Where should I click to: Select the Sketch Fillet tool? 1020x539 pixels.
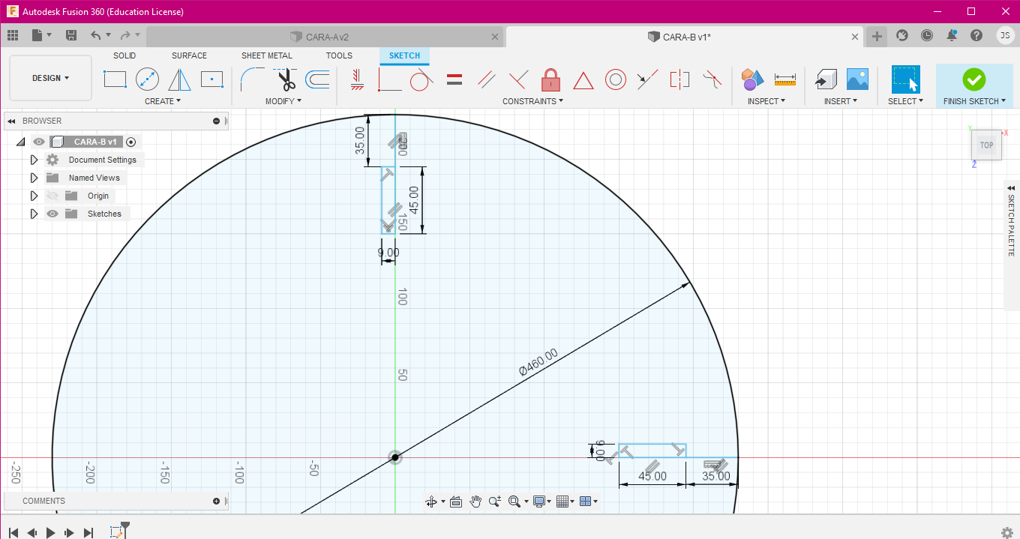pyautogui.click(x=252, y=79)
